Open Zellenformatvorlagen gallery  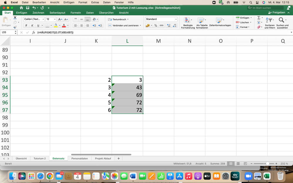pos(220,22)
